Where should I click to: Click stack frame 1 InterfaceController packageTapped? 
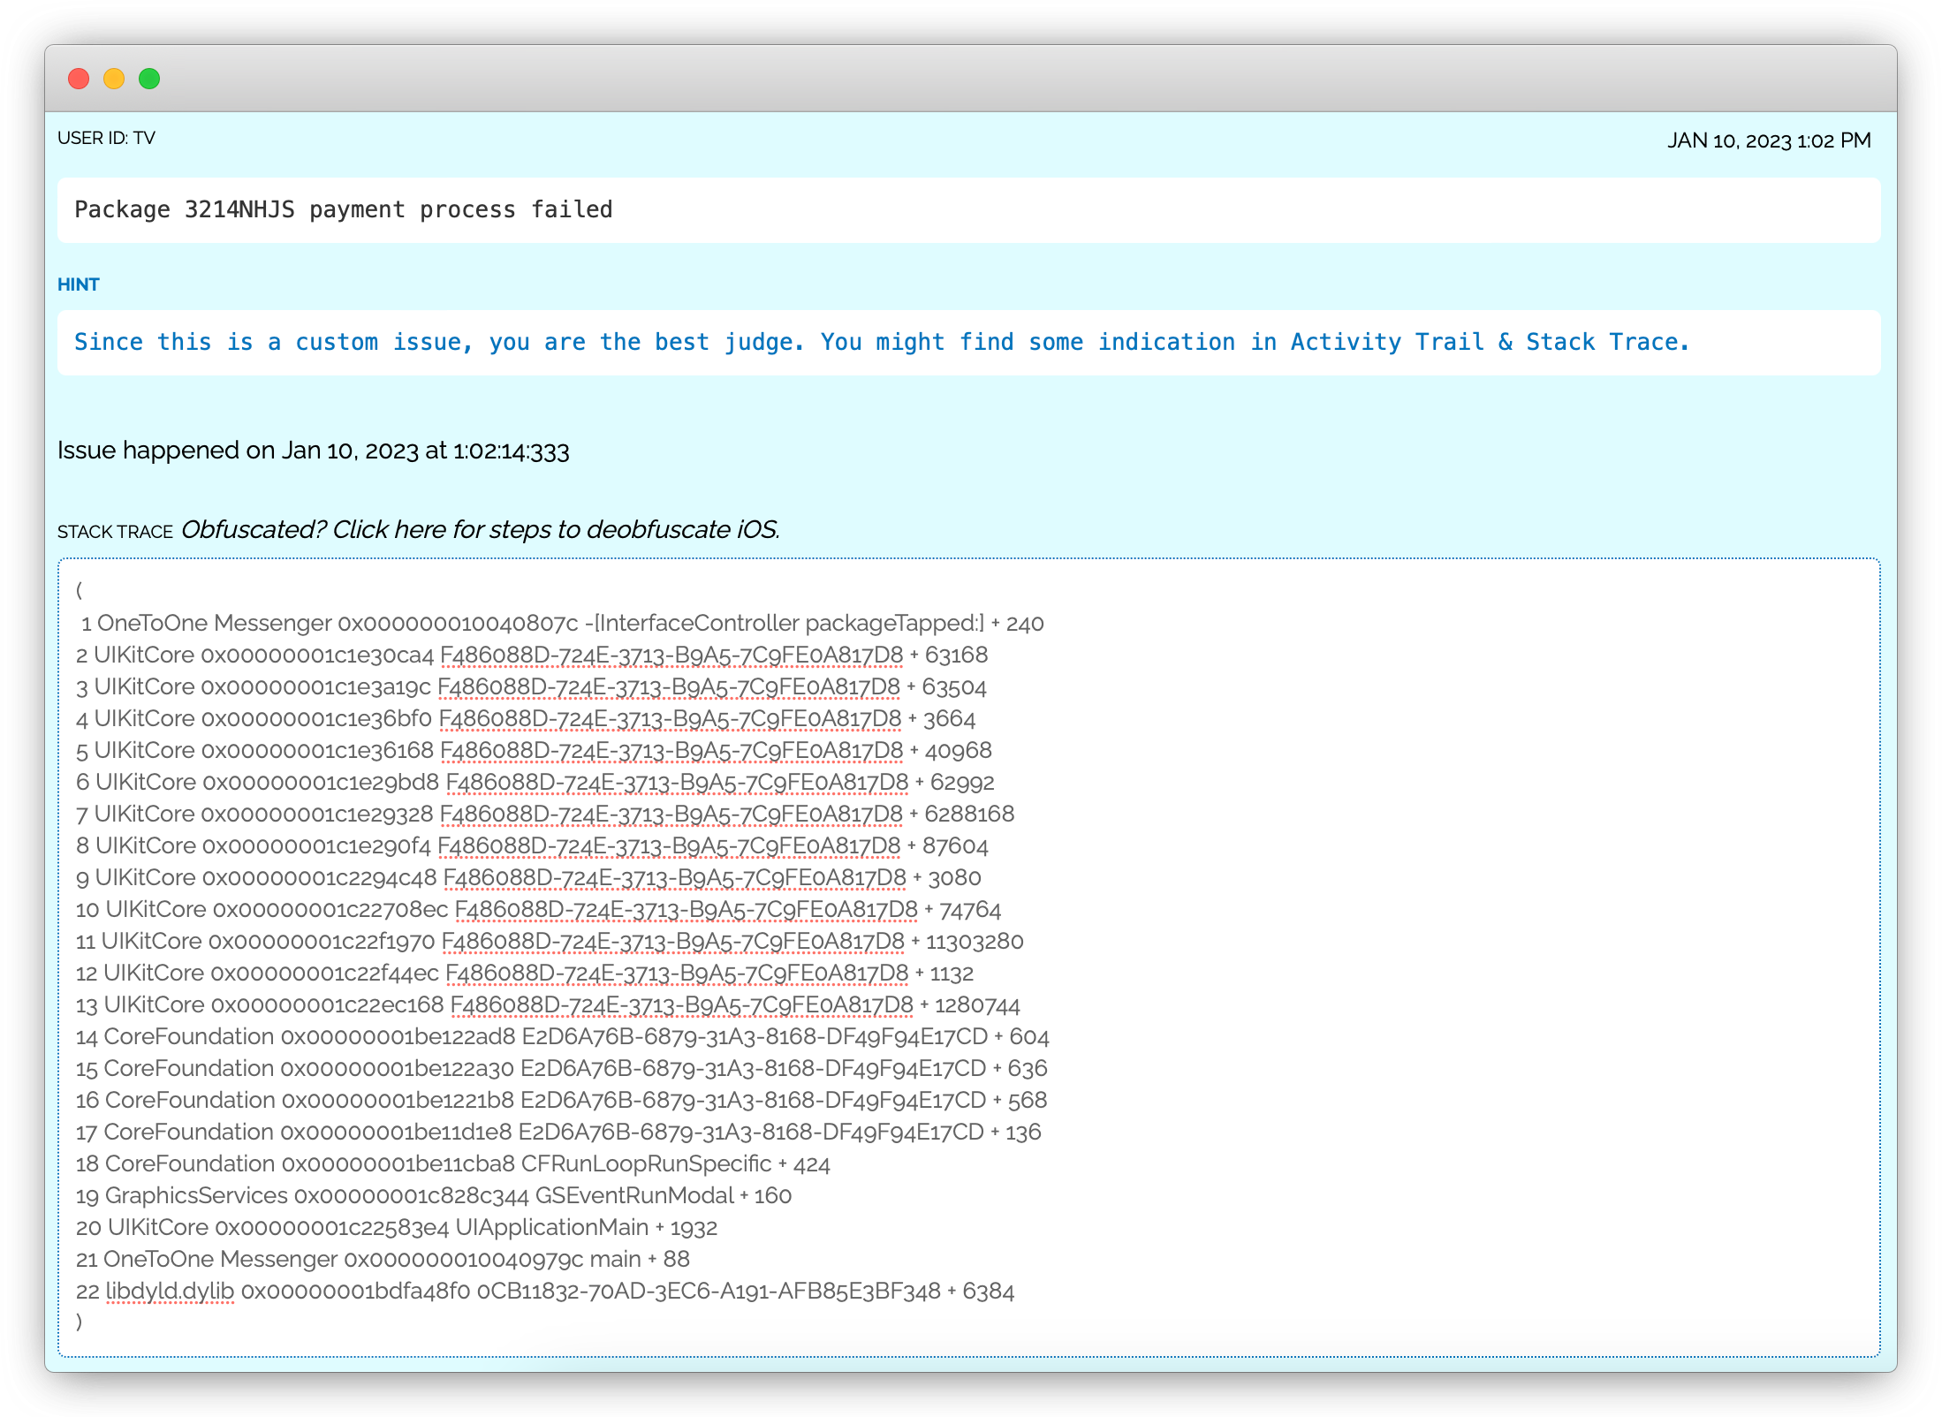coord(562,623)
